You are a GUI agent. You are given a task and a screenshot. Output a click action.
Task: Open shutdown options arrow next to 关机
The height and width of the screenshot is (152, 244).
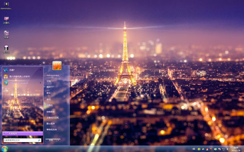59,140
